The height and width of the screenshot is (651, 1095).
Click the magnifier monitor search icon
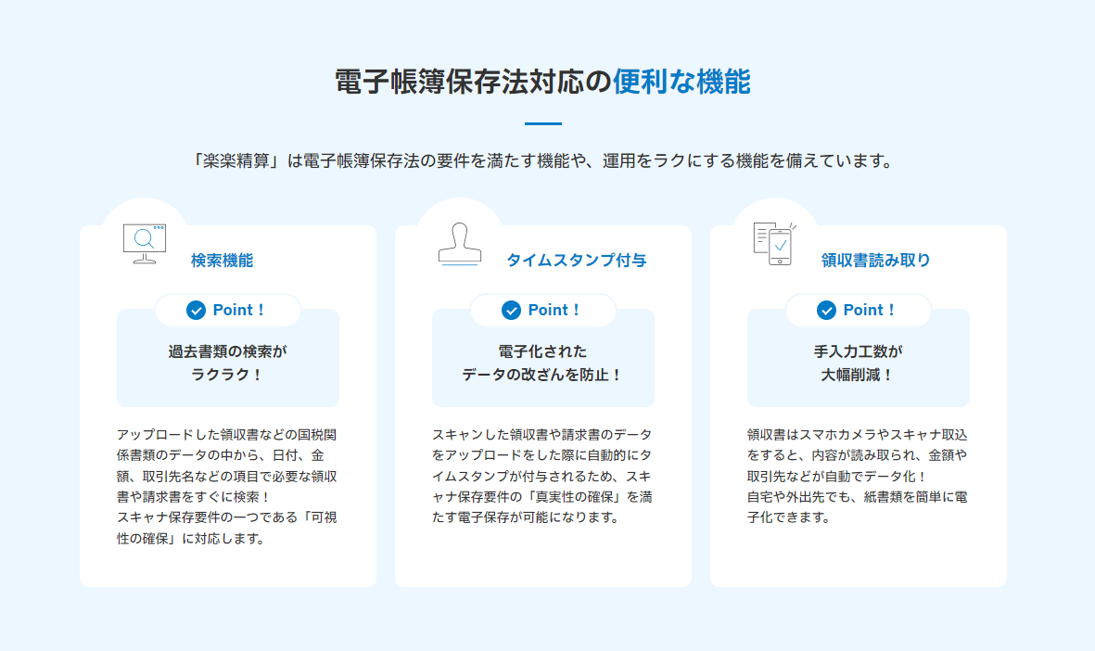click(144, 244)
